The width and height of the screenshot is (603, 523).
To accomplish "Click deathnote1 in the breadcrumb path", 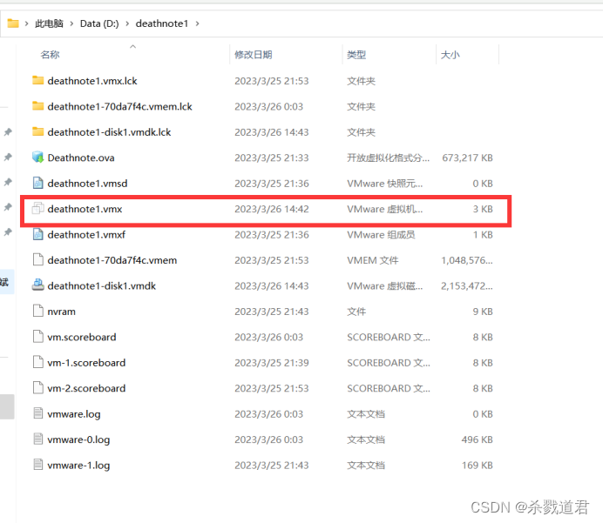I will (162, 23).
